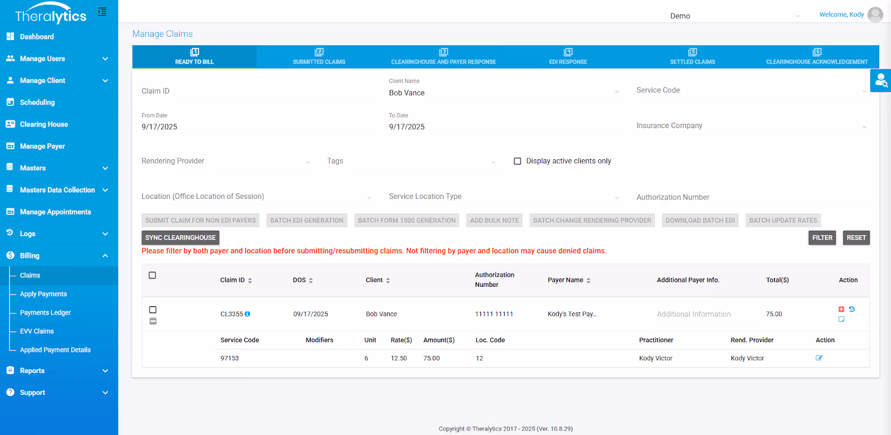
Task: Open Payments Ledger under Billing
Action: pos(45,312)
